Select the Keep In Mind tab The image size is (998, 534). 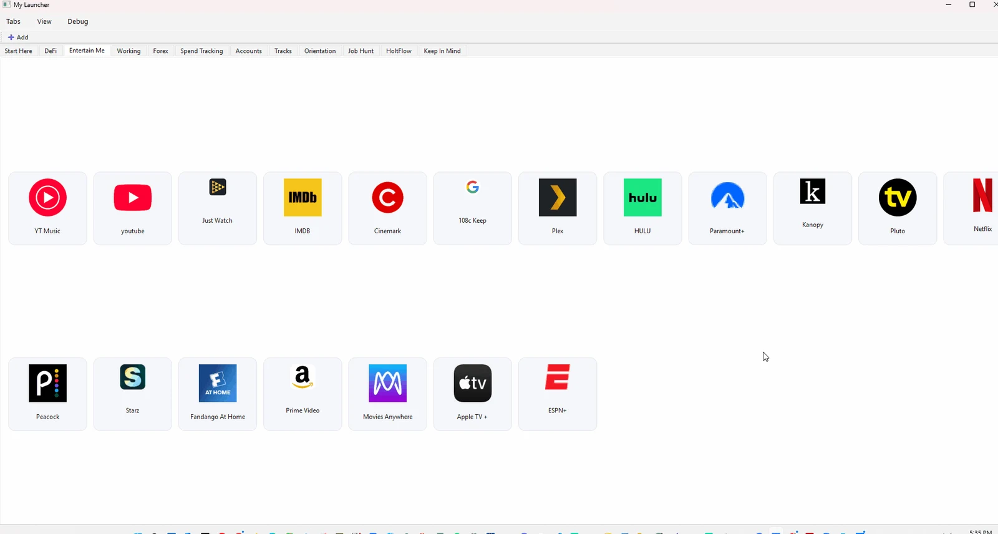coord(442,51)
